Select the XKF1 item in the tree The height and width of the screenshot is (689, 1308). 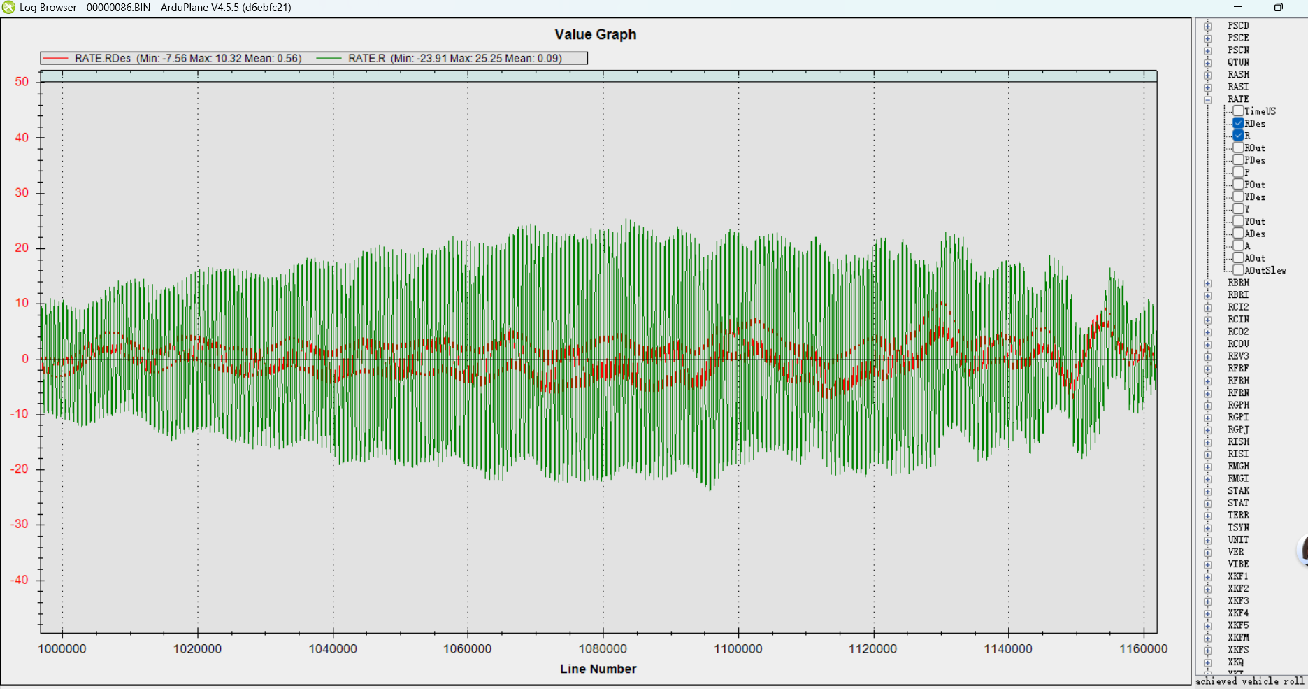[1237, 576]
